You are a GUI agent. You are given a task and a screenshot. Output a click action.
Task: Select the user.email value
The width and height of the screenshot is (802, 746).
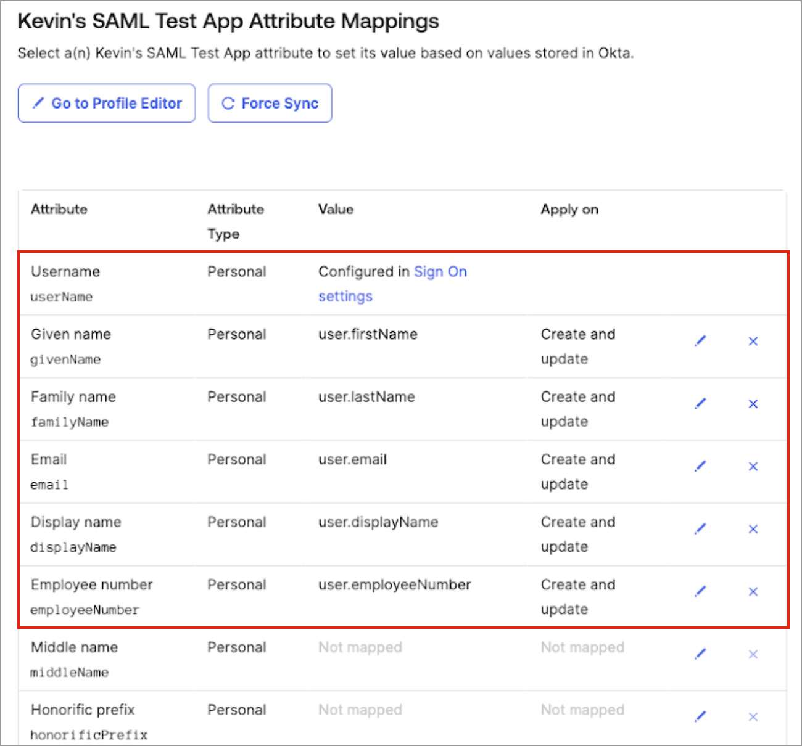point(352,459)
